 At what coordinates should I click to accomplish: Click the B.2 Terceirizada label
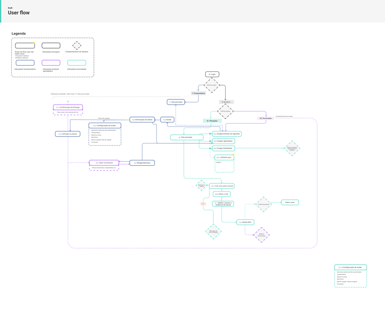tap(266, 118)
